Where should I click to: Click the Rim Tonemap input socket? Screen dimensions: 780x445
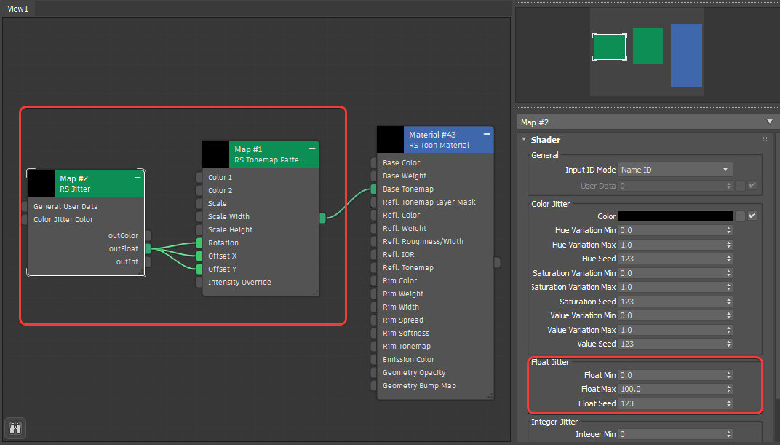point(373,347)
